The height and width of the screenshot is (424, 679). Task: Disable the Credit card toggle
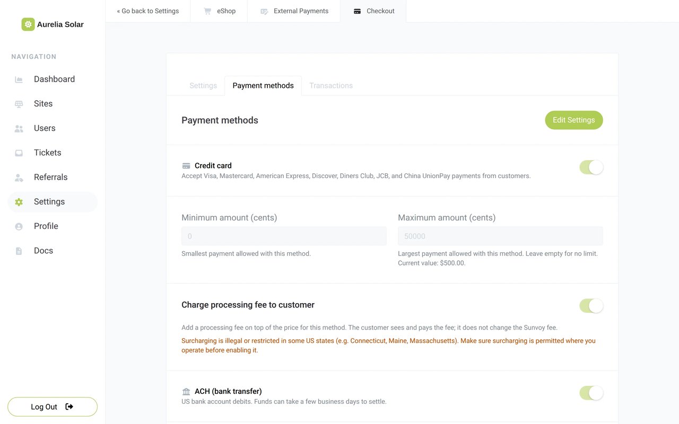coord(591,167)
